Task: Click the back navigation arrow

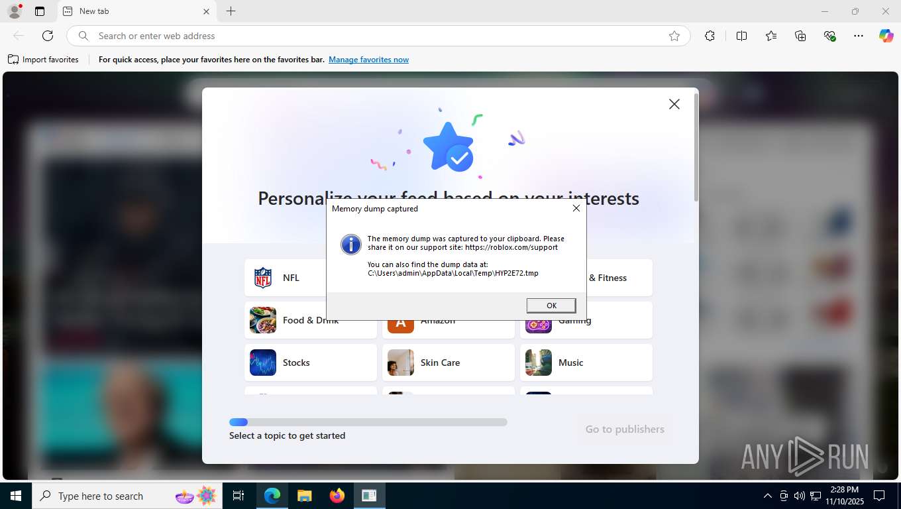Action: (19, 36)
